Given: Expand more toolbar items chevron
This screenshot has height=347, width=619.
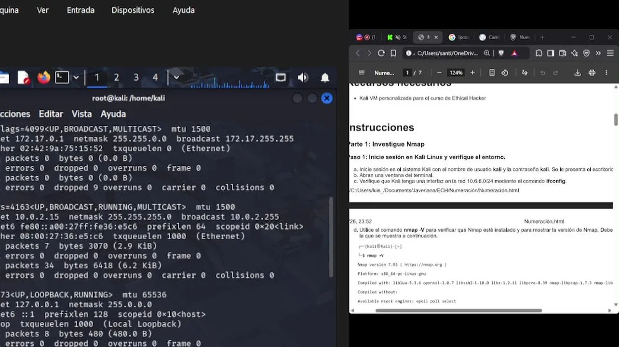Looking at the screenshot, I should click(x=598, y=53).
